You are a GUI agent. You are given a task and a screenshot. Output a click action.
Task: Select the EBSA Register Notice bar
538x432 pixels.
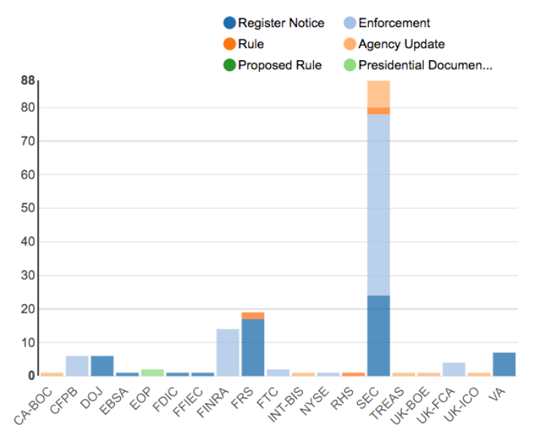(127, 374)
